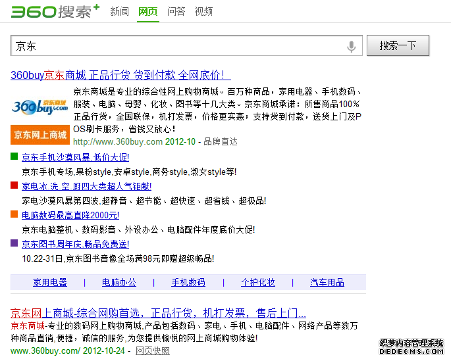Viewport: 451px width, 361px height.
Task: Click the text 京东电脑整机、数码影音、外设办公
Action: click(138, 229)
